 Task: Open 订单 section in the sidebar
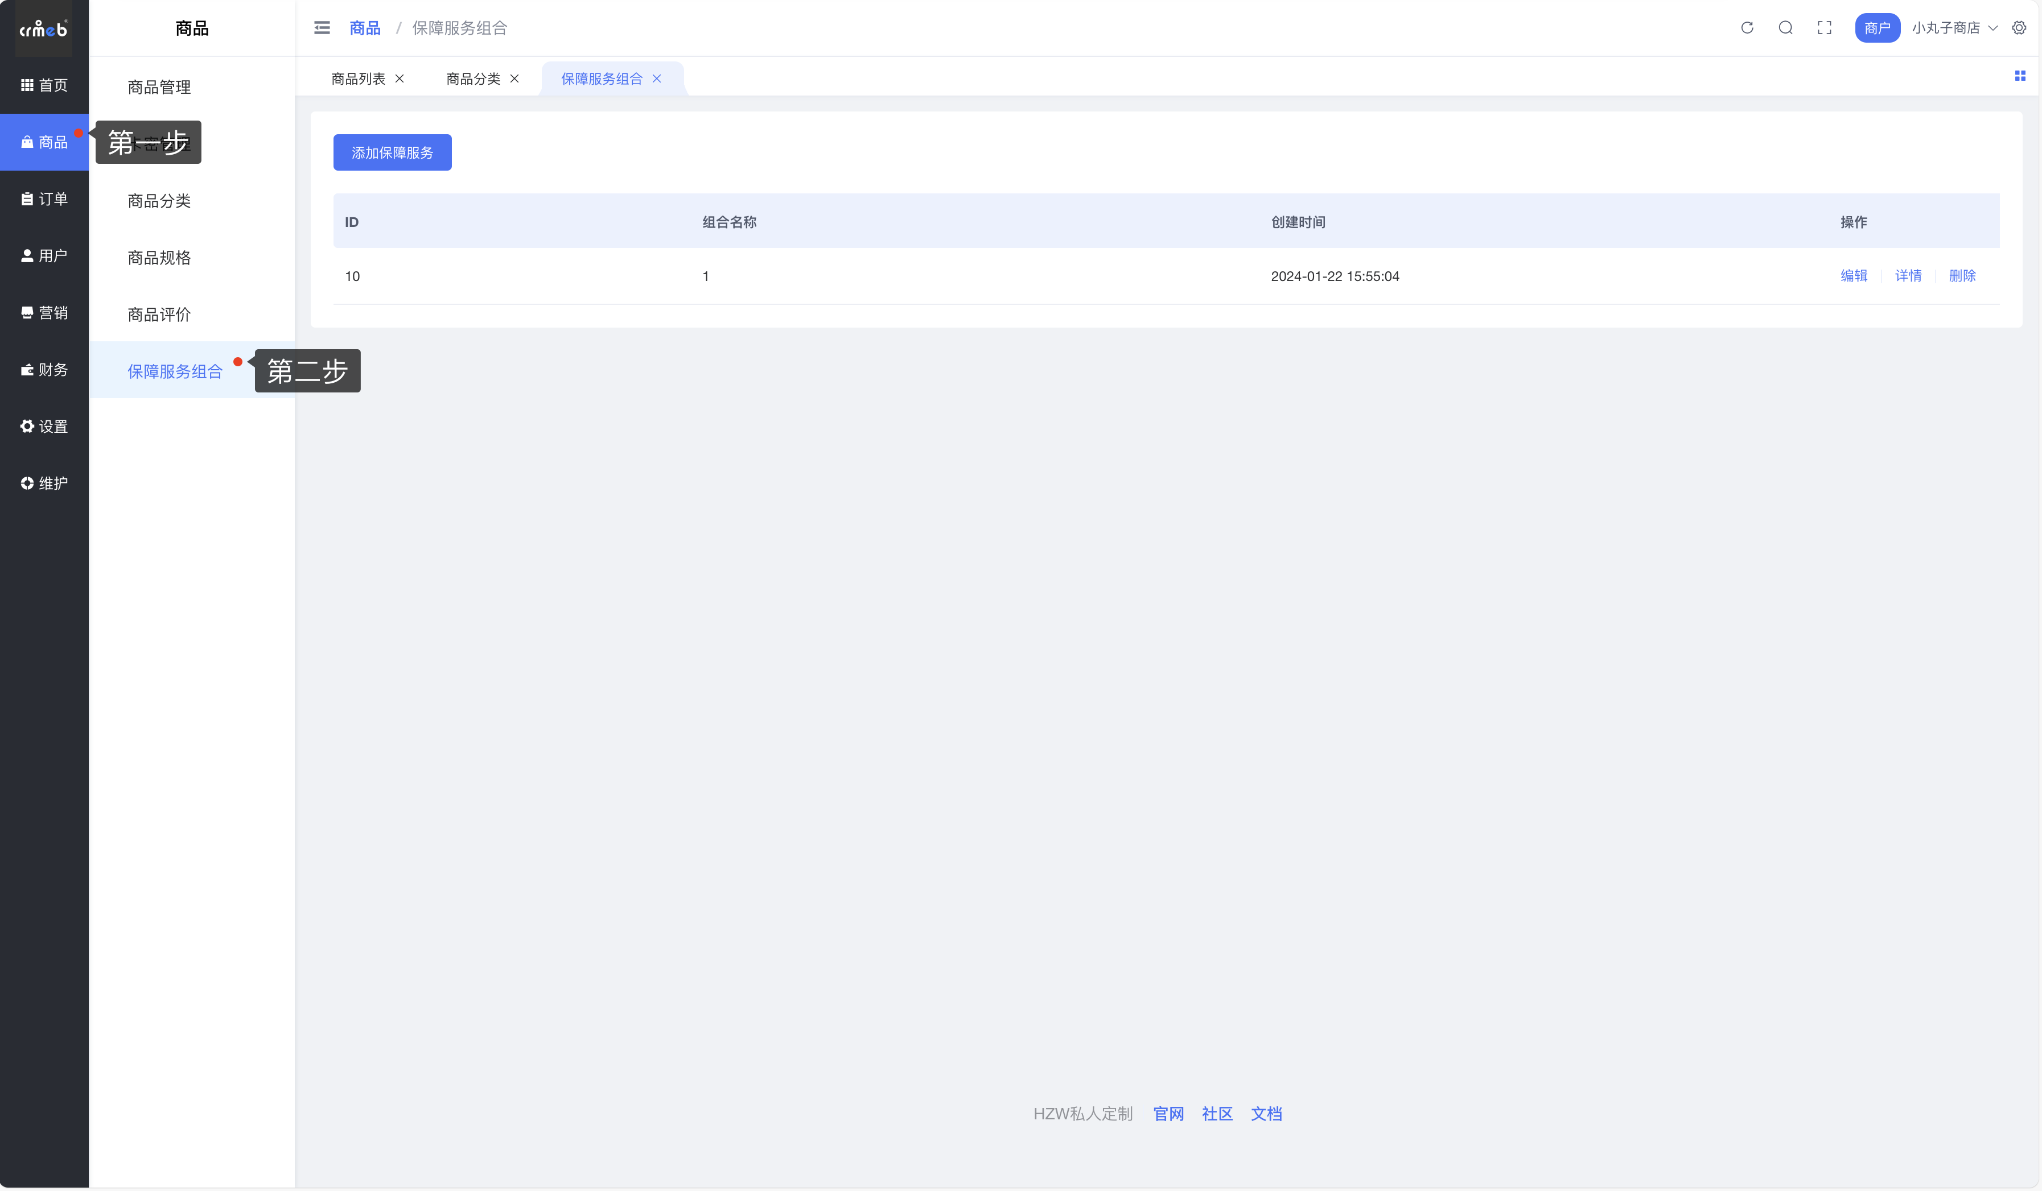44,199
